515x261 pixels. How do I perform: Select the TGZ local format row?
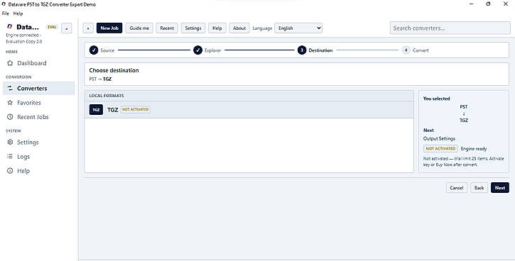[x=249, y=109]
